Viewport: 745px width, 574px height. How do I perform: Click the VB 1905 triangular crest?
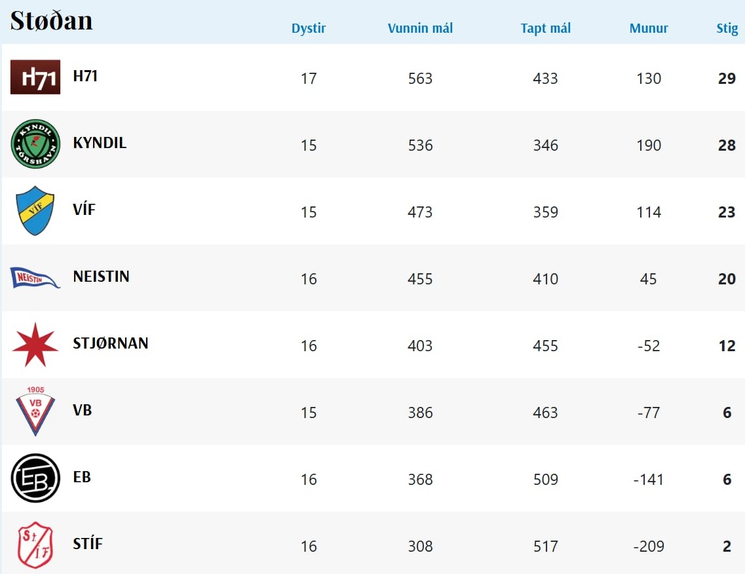click(35, 411)
